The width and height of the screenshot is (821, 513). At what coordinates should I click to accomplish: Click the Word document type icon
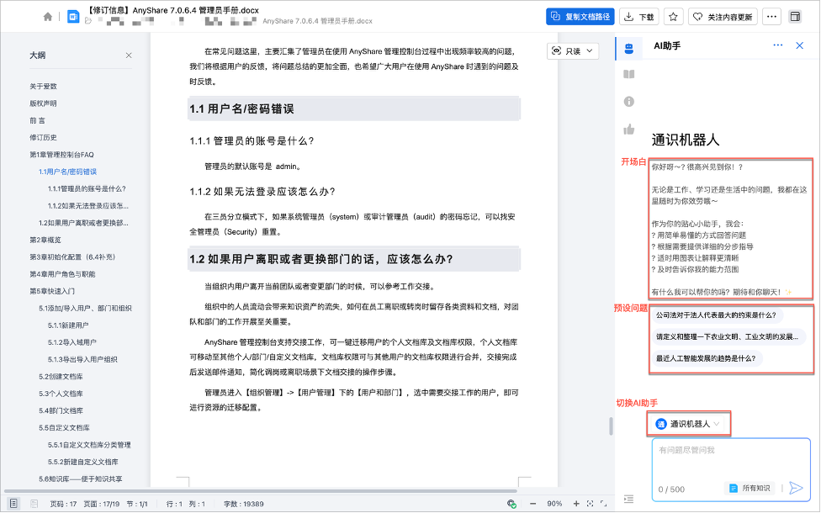73,17
